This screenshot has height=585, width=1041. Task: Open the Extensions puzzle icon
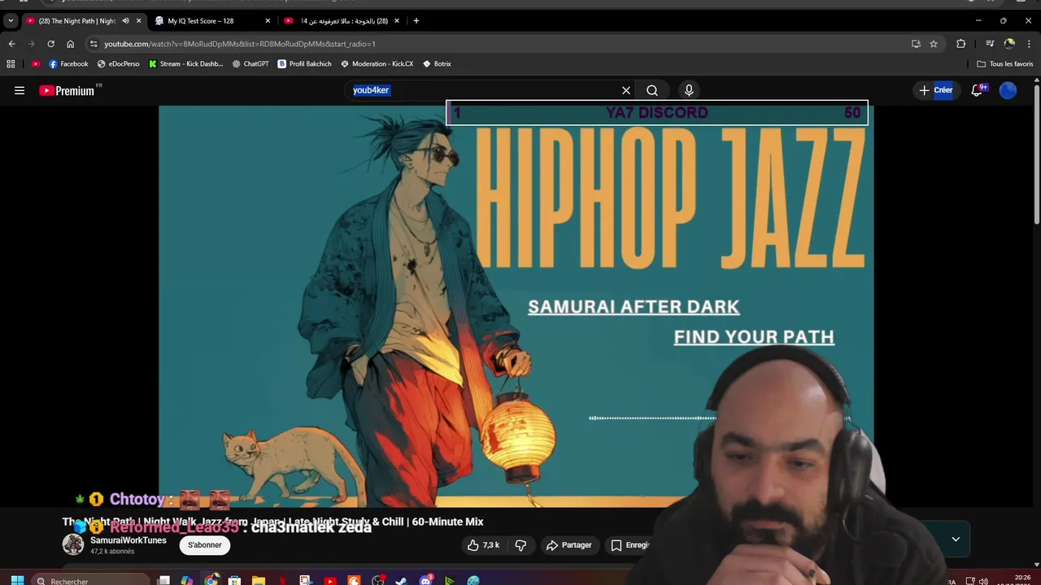pyautogui.click(x=960, y=44)
